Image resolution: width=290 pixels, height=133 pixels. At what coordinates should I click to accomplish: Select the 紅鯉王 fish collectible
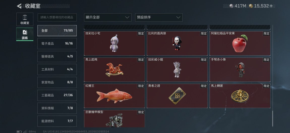[x=114, y=96]
